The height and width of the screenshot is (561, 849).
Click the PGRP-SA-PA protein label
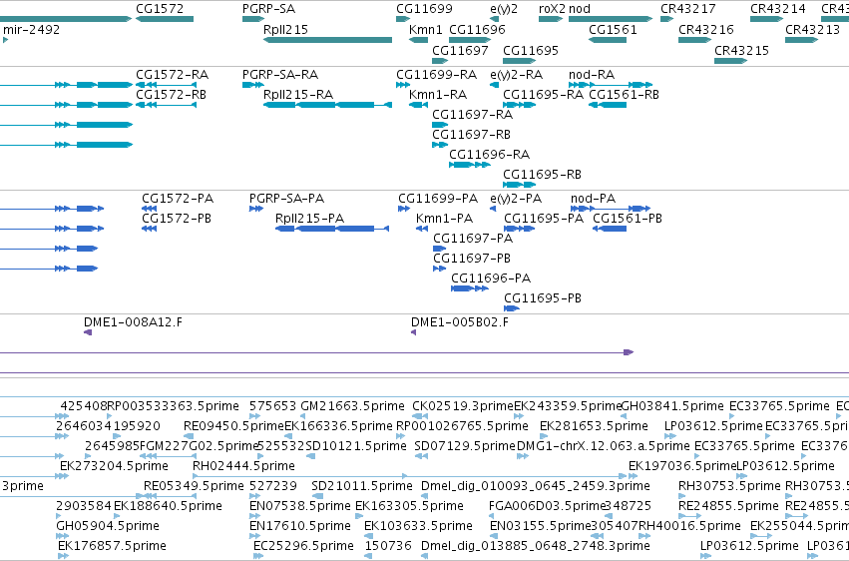click(x=286, y=199)
